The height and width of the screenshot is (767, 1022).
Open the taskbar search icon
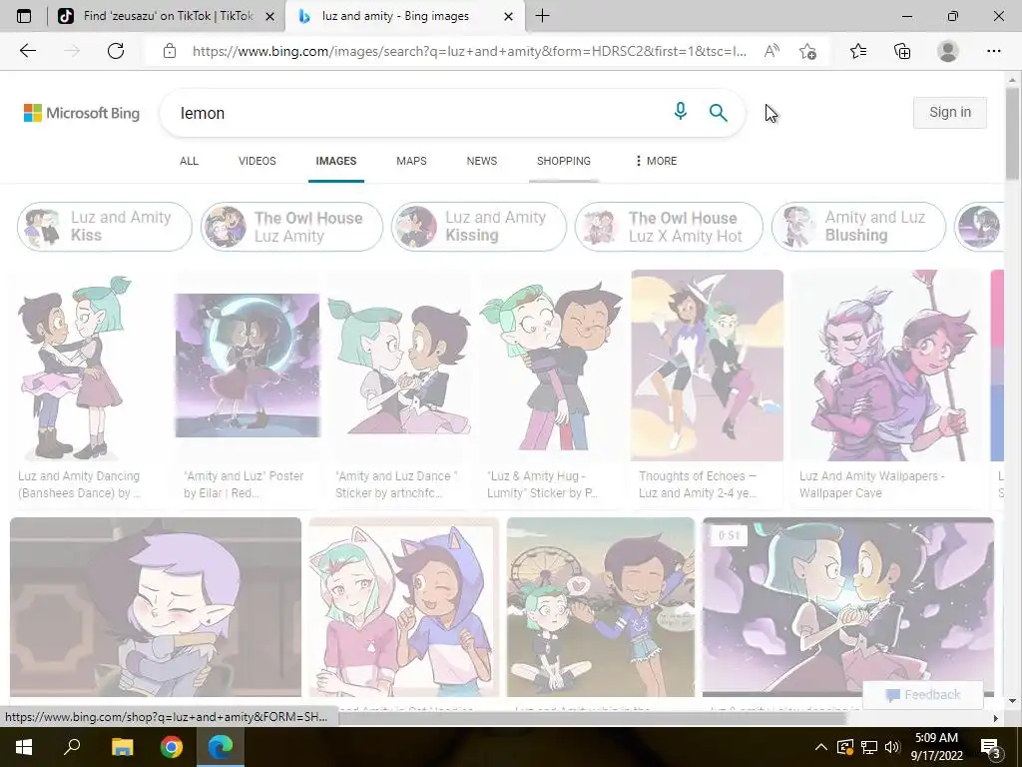click(x=72, y=746)
